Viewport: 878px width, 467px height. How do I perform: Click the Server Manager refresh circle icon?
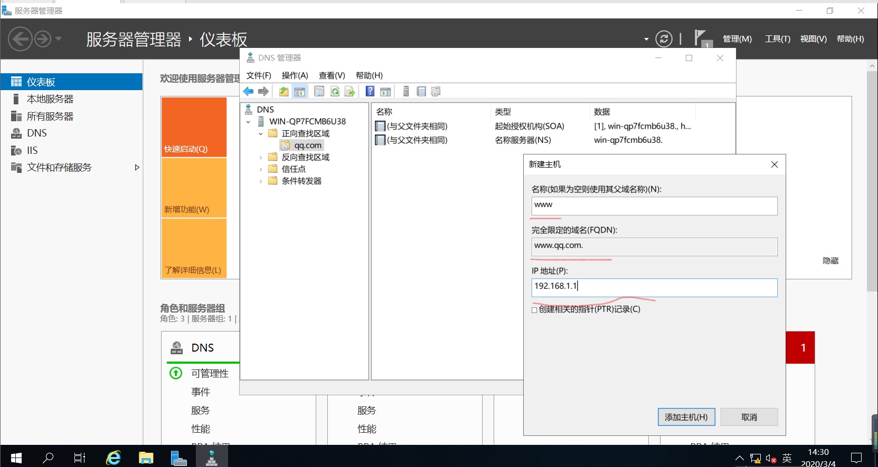tap(664, 39)
